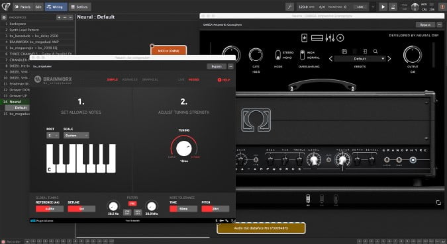Switch crispytuner to GRAPHICAL view
This screenshot has height=244, width=447.
pos(150,80)
